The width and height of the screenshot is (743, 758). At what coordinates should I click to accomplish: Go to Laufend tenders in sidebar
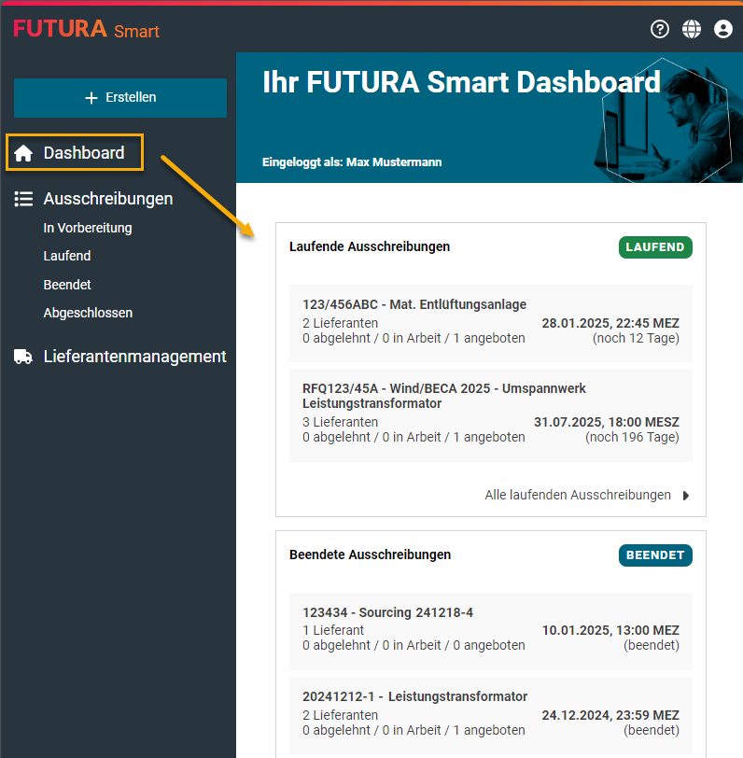tap(67, 256)
